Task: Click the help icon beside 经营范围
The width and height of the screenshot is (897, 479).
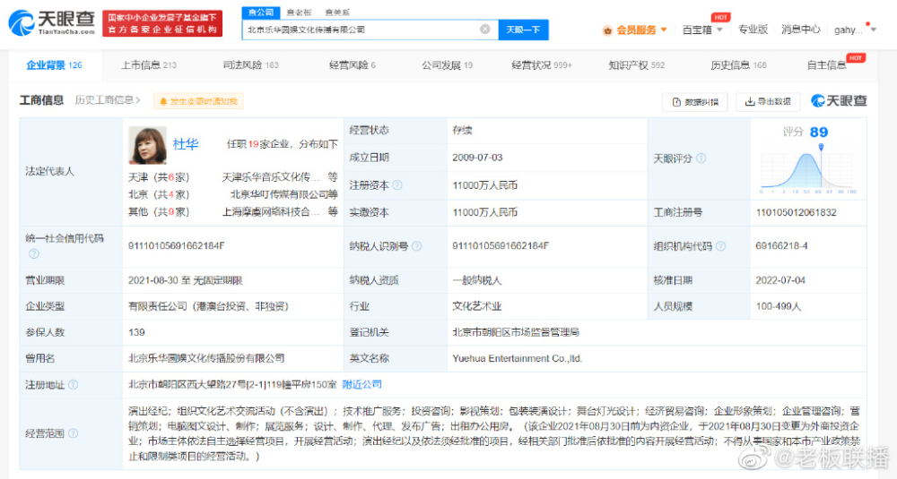Action: [74, 432]
